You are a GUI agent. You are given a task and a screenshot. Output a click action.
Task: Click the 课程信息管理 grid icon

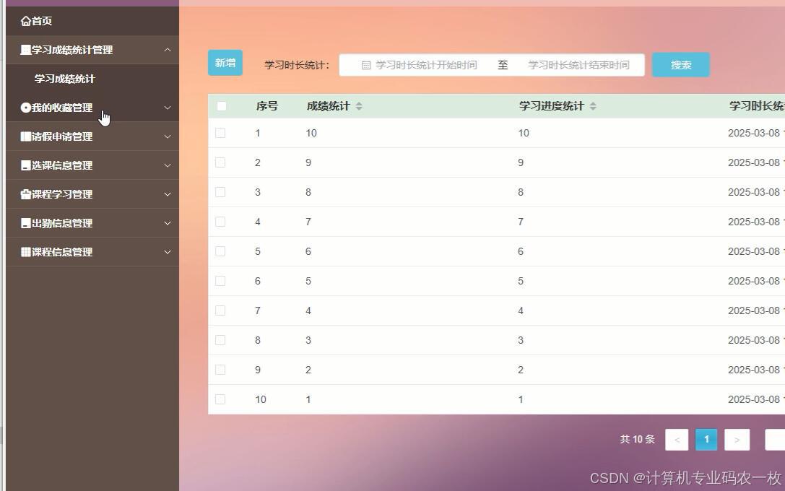[25, 252]
